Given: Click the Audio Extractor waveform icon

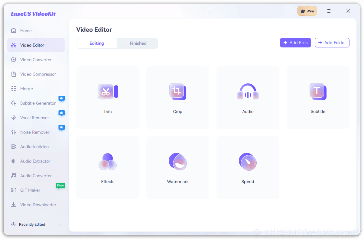Looking at the screenshot, I should tap(14, 161).
